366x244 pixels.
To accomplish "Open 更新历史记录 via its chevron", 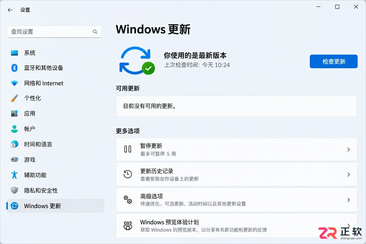I will 348,175.
